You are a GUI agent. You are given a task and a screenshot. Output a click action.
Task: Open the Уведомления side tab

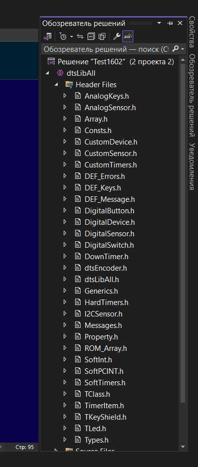click(192, 166)
